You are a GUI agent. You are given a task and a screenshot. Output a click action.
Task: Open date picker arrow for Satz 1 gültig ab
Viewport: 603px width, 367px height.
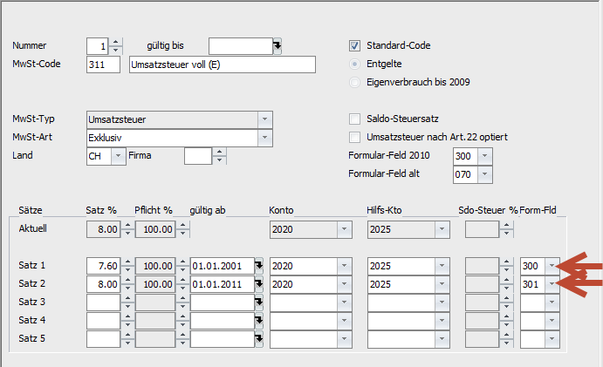point(259,266)
